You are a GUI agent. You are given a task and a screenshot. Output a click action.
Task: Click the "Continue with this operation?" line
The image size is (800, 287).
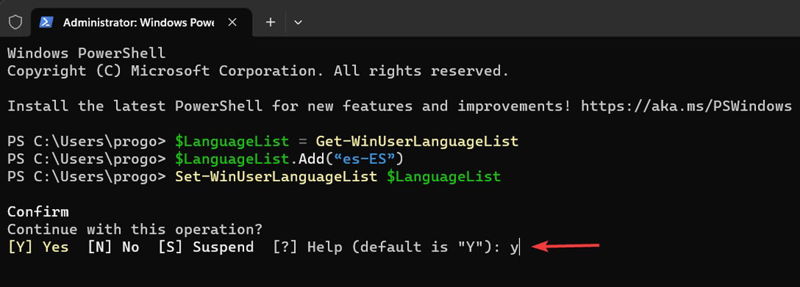click(x=135, y=229)
